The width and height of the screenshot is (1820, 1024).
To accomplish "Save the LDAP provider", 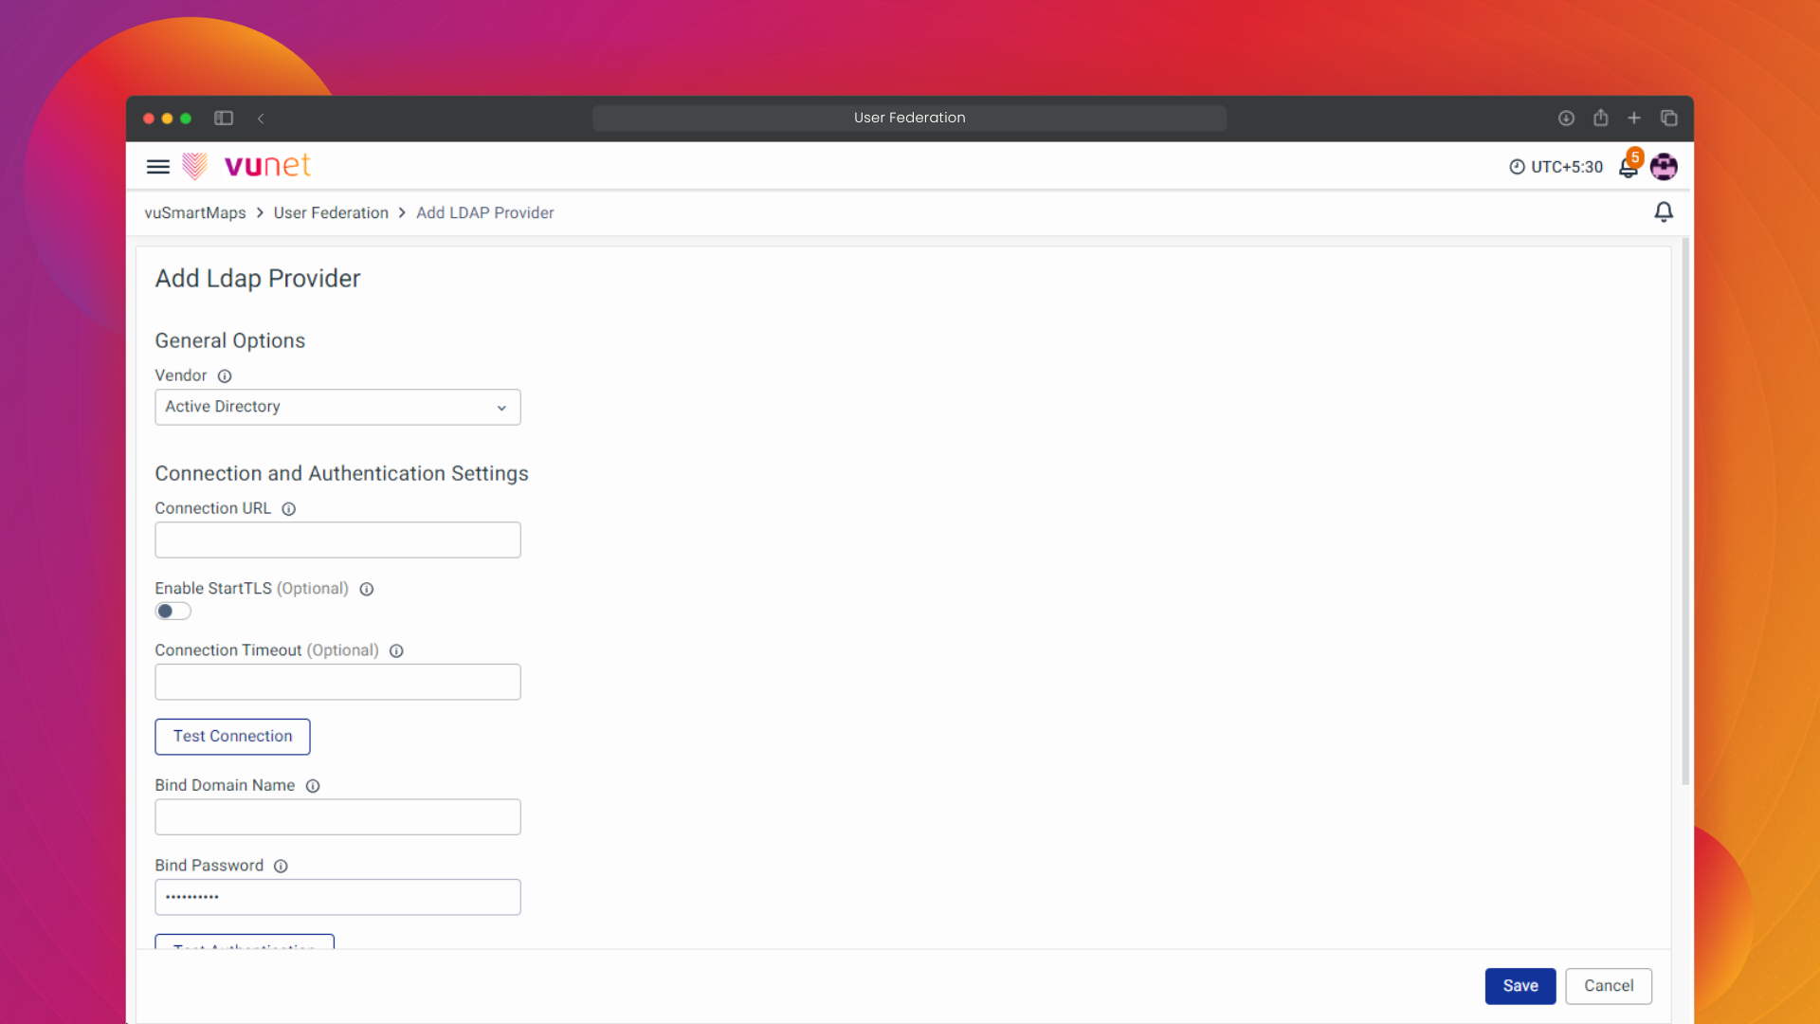I will pyautogui.click(x=1520, y=986).
